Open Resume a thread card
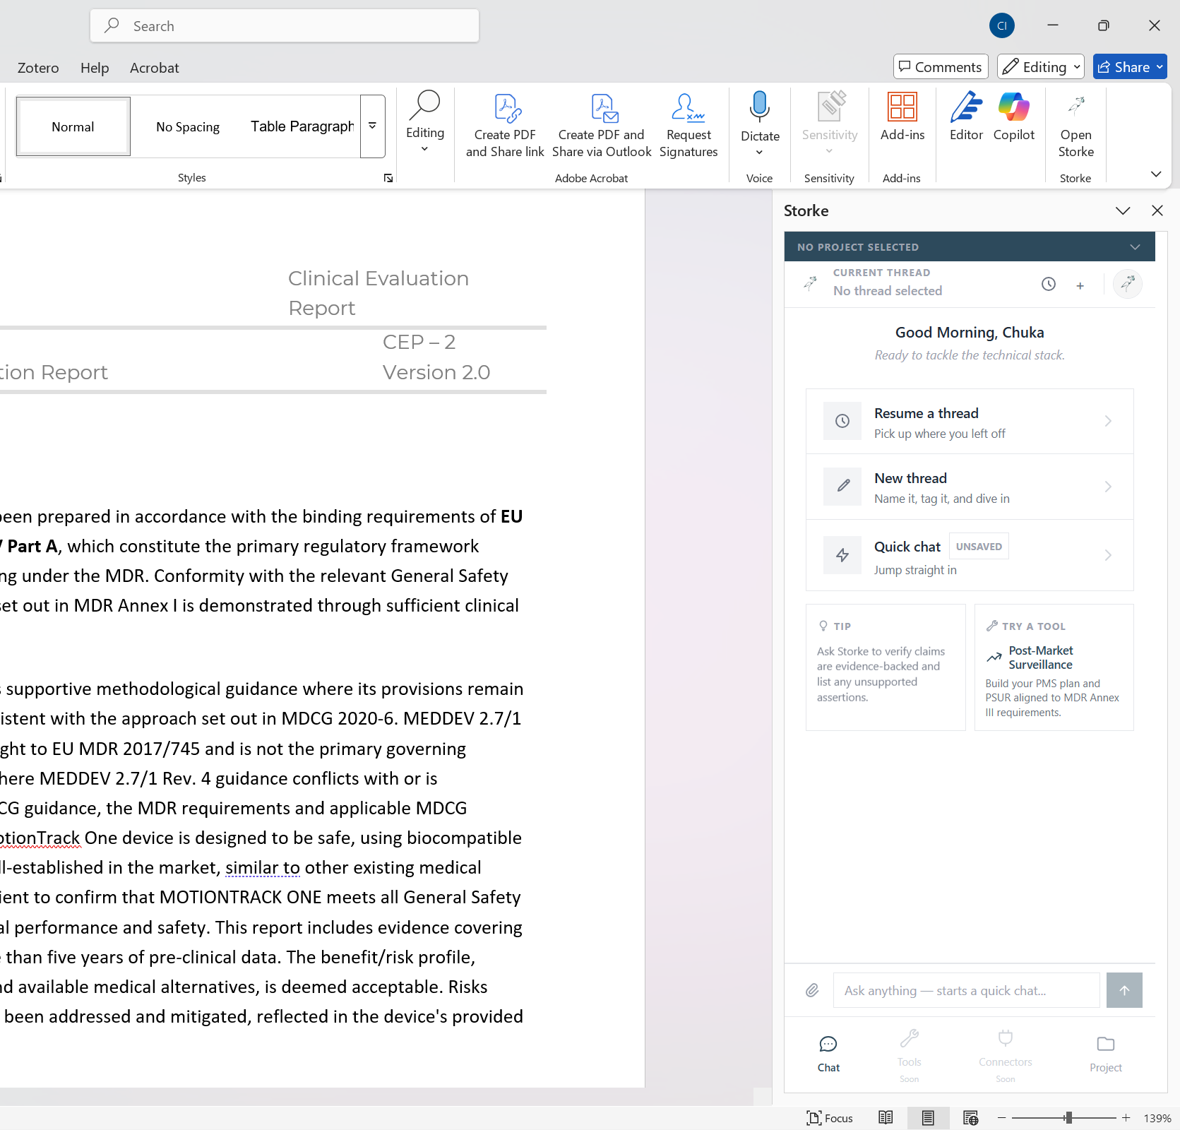The width and height of the screenshot is (1180, 1130). click(x=970, y=422)
